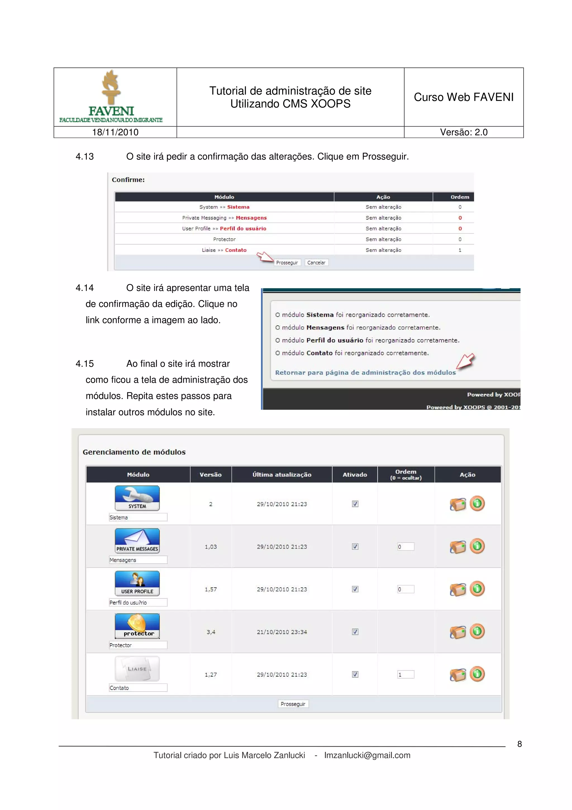Click the Ordem field for Mensagens
This screenshot has height=810, width=572.
(x=406, y=547)
